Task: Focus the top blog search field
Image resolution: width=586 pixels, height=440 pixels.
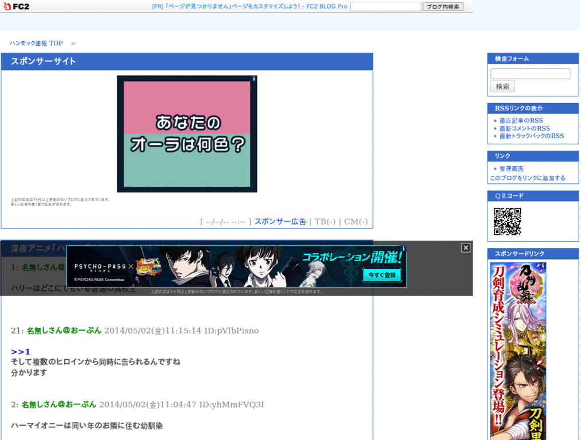Action: 385,6
